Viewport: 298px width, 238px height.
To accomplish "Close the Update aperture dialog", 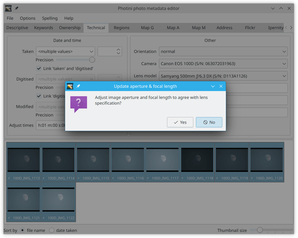I will pos(221,86).
